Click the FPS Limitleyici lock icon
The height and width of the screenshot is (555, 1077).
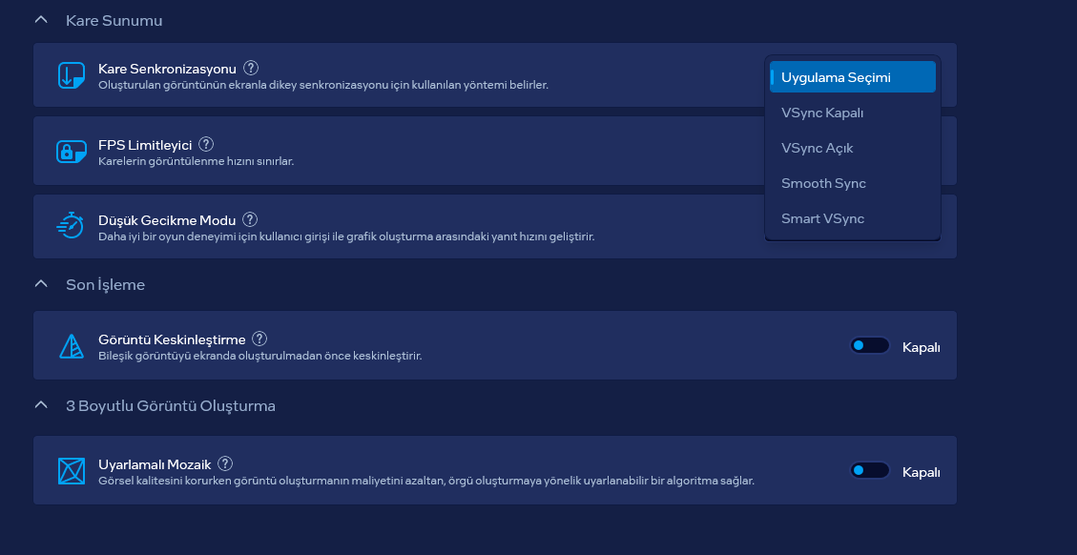pyautogui.click(x=72, y=152)
